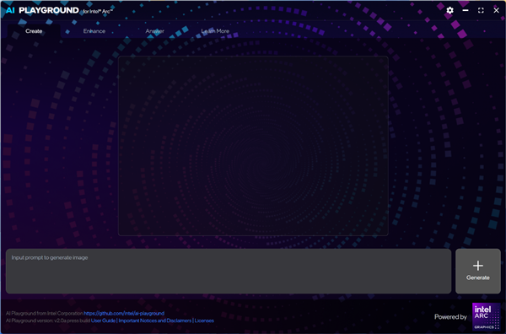Screen dimensions: 506x334
Task: Toggle fullscreen with the expand icon
Action: 481,10
